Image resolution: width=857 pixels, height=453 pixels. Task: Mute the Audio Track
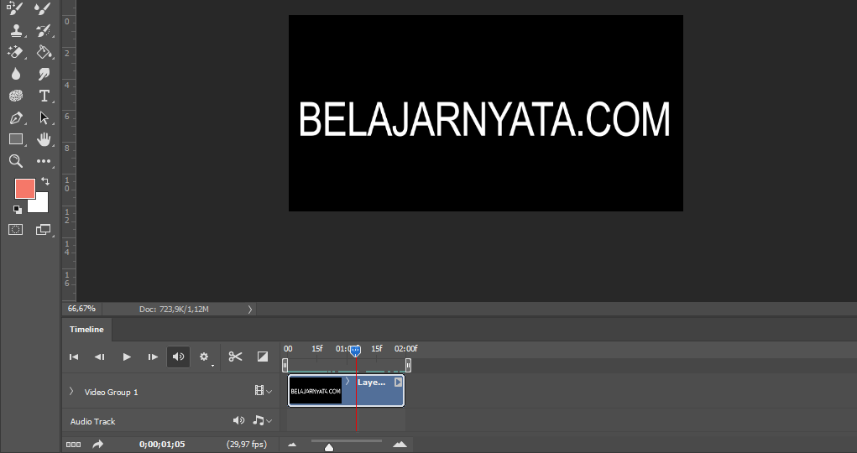[x=239, y=421]
